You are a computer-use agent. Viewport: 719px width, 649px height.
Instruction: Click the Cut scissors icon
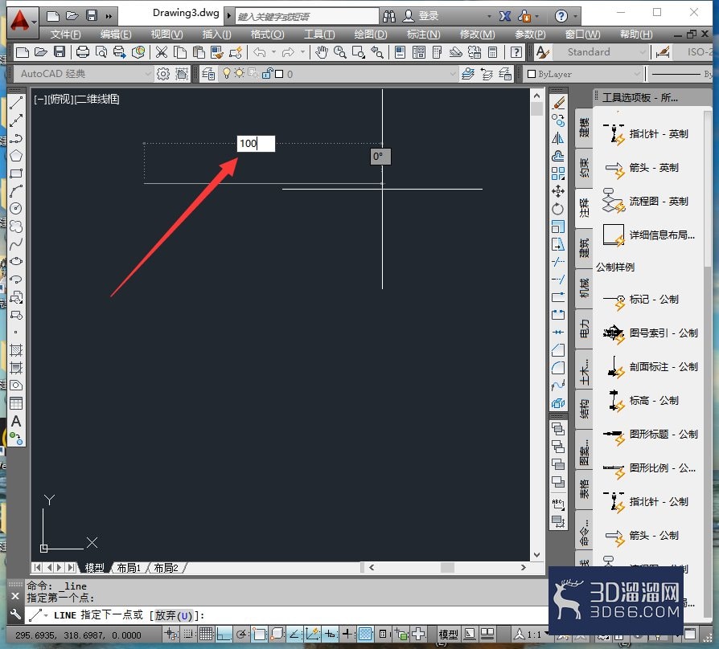(162, 52)
